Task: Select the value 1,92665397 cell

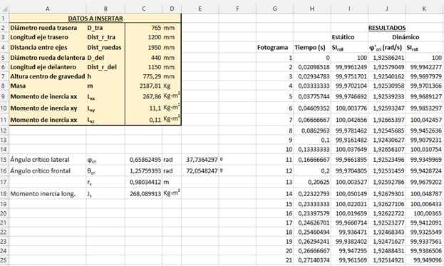Action: click(x=387, y=120)
